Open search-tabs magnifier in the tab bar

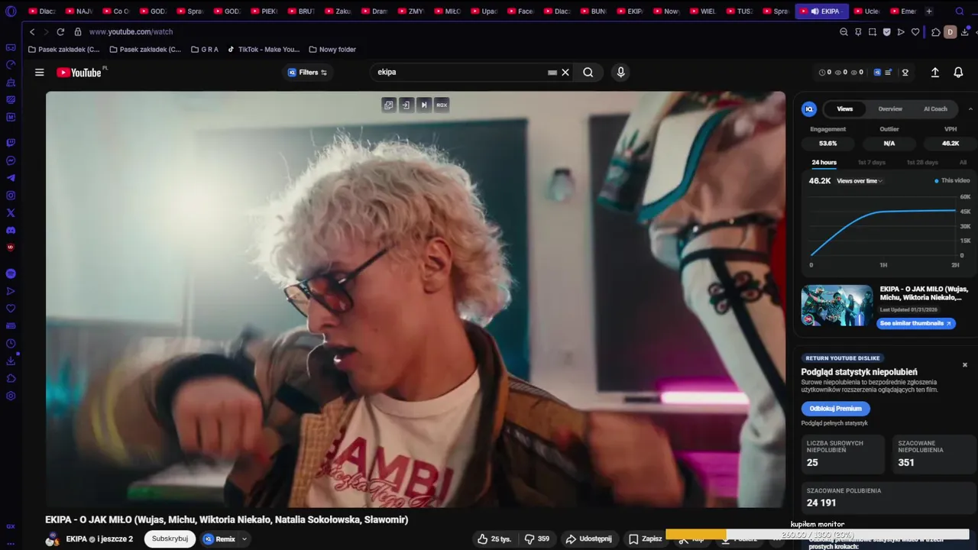[x=960, y=11]
